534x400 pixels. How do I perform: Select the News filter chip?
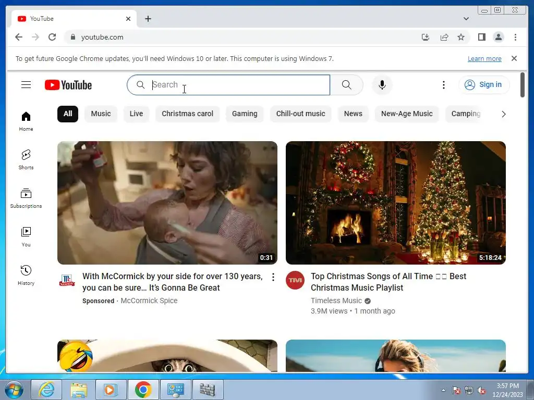353,114
